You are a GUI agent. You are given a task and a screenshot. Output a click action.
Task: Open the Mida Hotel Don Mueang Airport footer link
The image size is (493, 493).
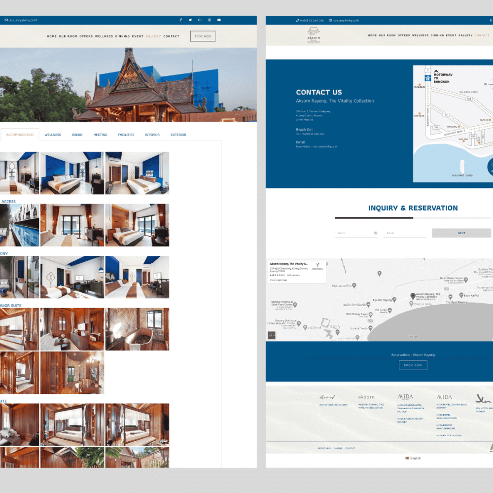[452, 406]
